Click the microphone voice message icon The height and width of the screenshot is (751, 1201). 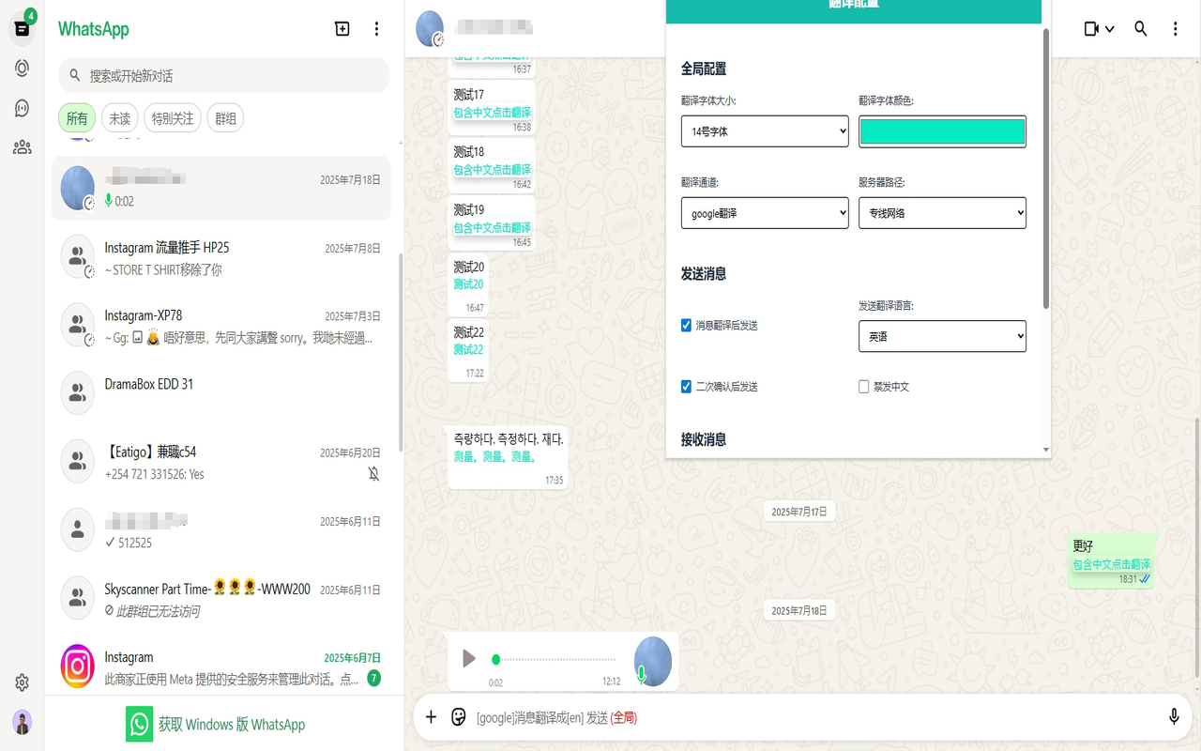pos(1174,717)
